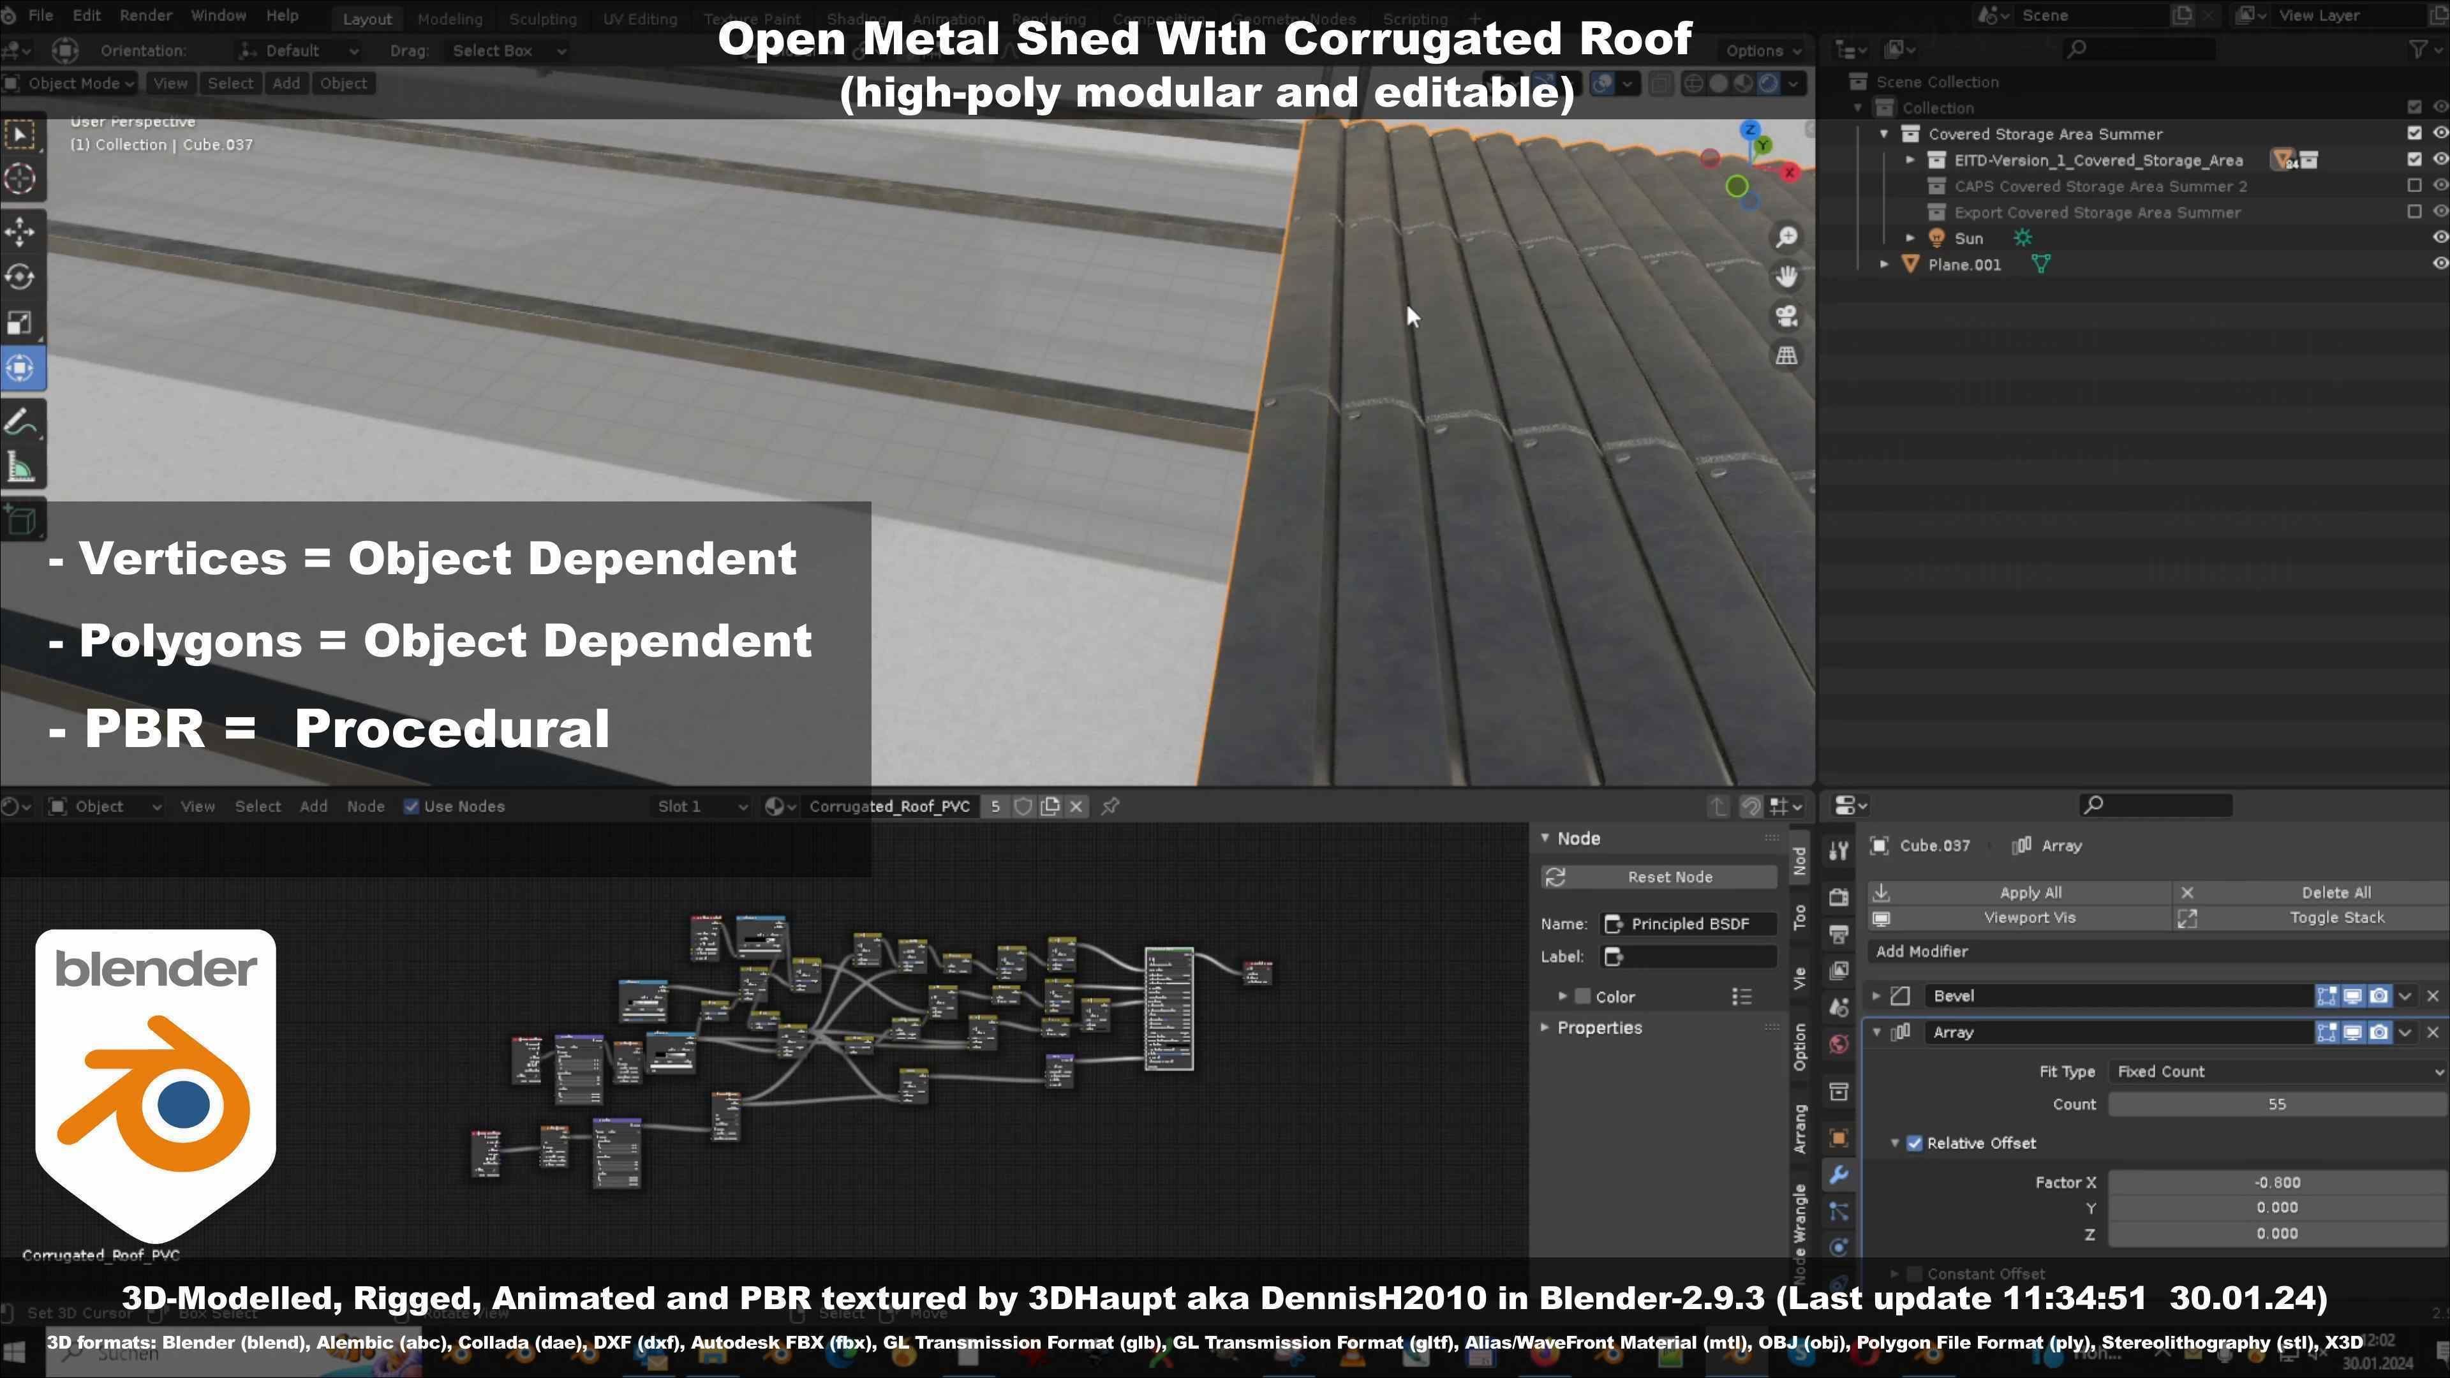Hide the Sun object with its eye icon
The image size is (2450, 1378).
2440,238
